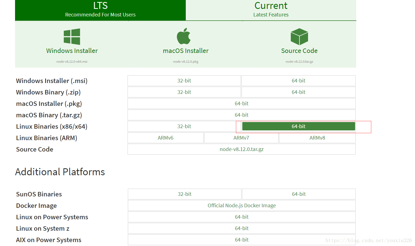The width and height of the screenshot is (415, 246).
Task: Click the node-v8.12.0.pkg filename text
Action: click(x=186, y=62)
